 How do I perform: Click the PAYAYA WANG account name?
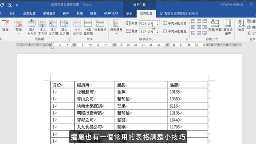[232, 4]
